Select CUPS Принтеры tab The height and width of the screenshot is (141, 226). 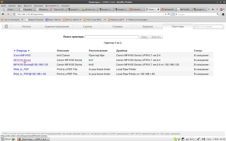click(178, 27)
